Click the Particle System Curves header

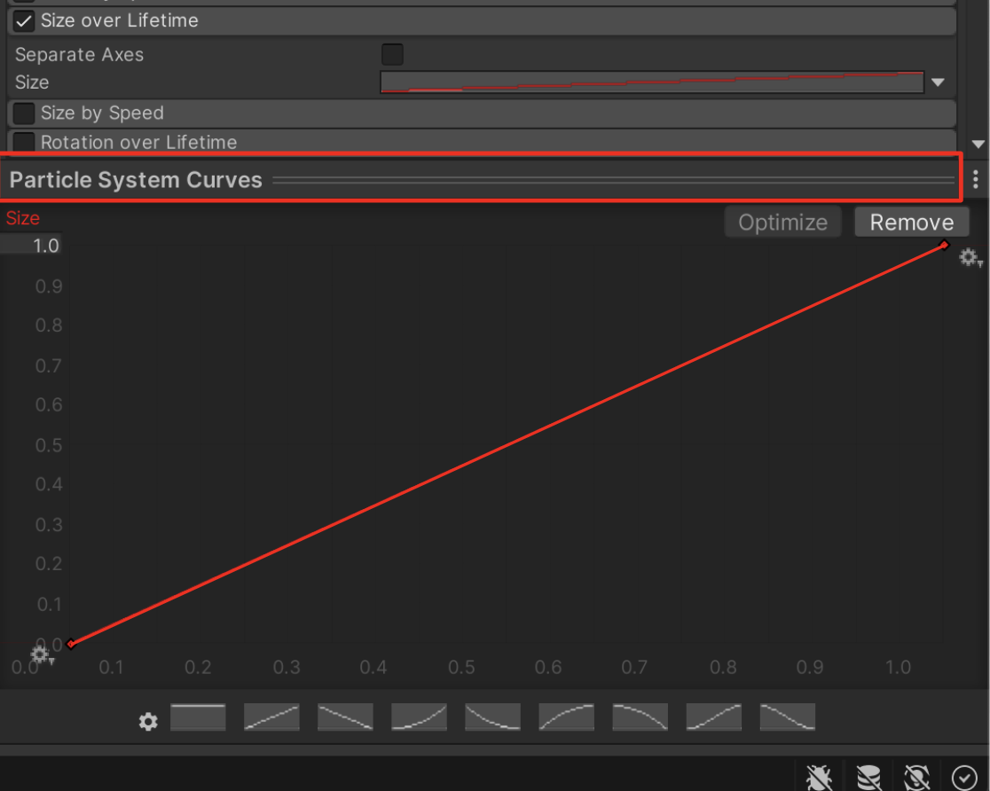coord(136,180)
